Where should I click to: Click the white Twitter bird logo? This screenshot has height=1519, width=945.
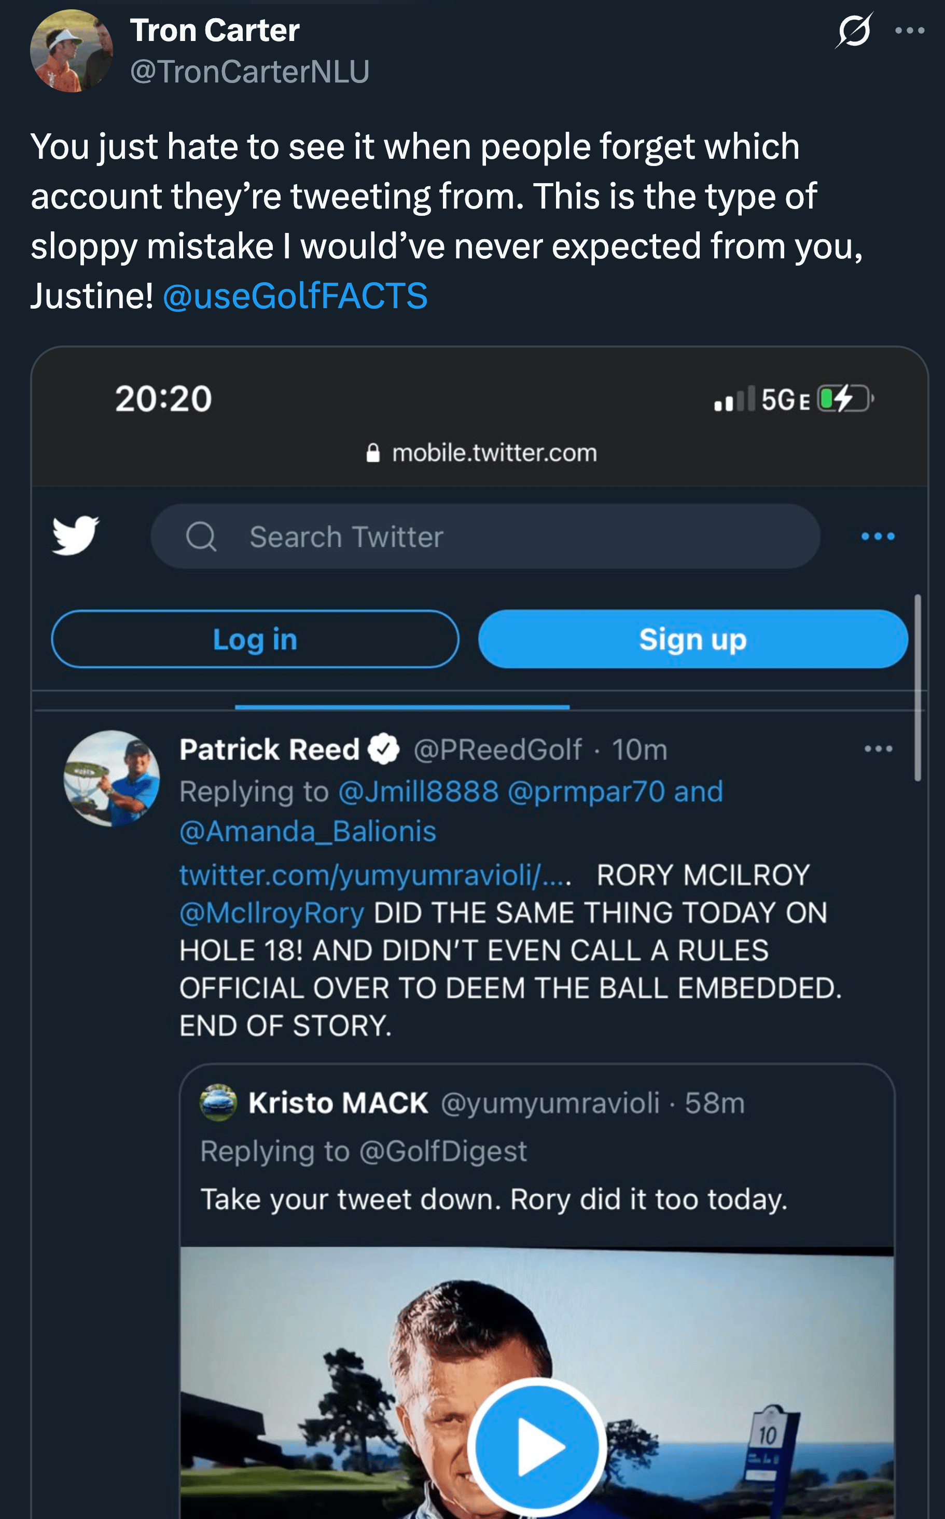pos(76,535)
